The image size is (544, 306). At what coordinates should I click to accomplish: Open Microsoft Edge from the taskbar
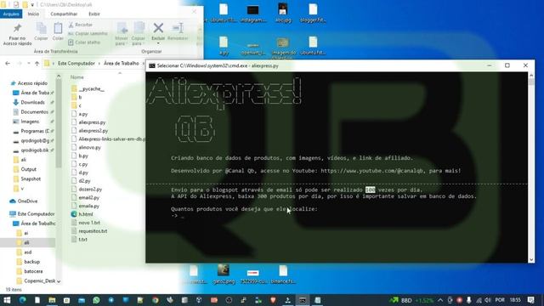tap(23, 300)
